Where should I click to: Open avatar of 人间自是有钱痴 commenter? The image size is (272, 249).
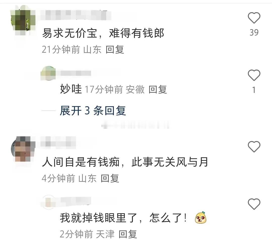click(23, 149)
